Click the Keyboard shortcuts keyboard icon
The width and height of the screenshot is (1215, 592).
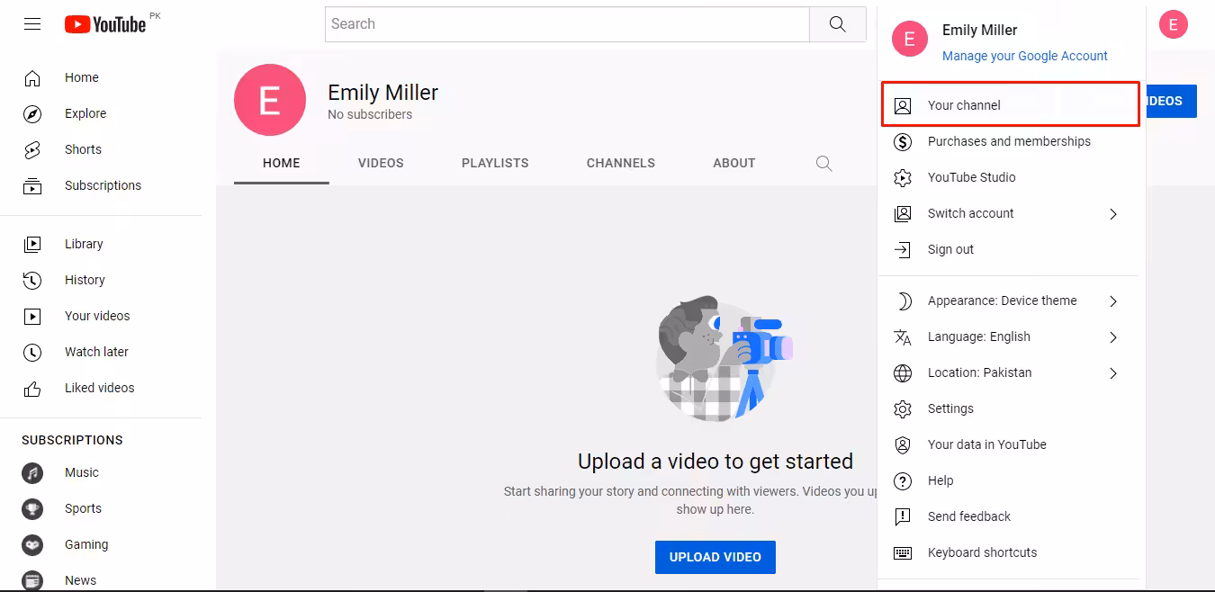click(x=903, y=552)
